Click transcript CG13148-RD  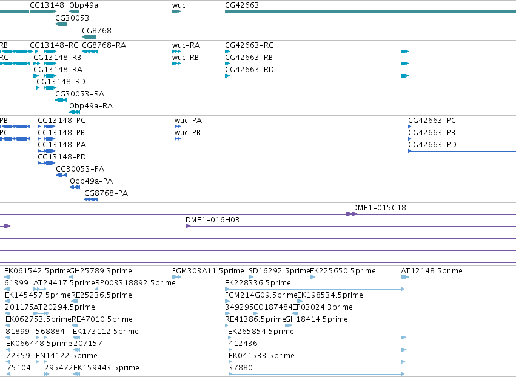coord(61,82)
